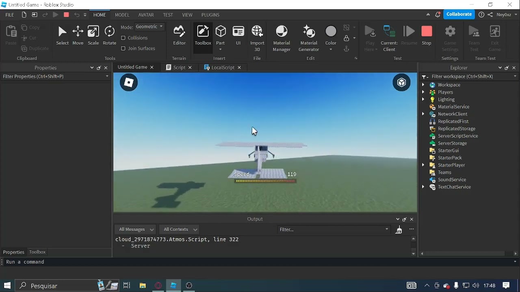The width and height of the screenshot is (520, 292).
Task: Click the Run a command bar
Action: (260, 262)
